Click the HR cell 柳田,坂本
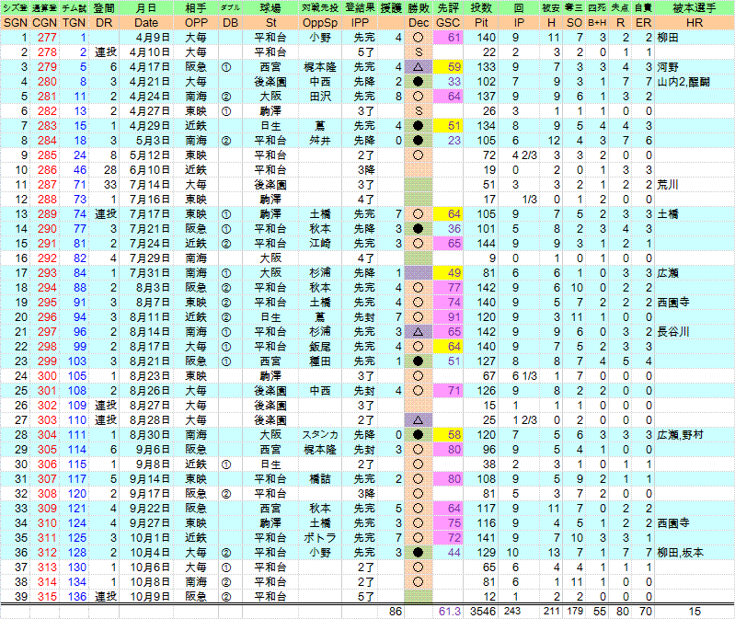Image resolution: width=735 pixels, height=619 pixels. tap(680, 553)
